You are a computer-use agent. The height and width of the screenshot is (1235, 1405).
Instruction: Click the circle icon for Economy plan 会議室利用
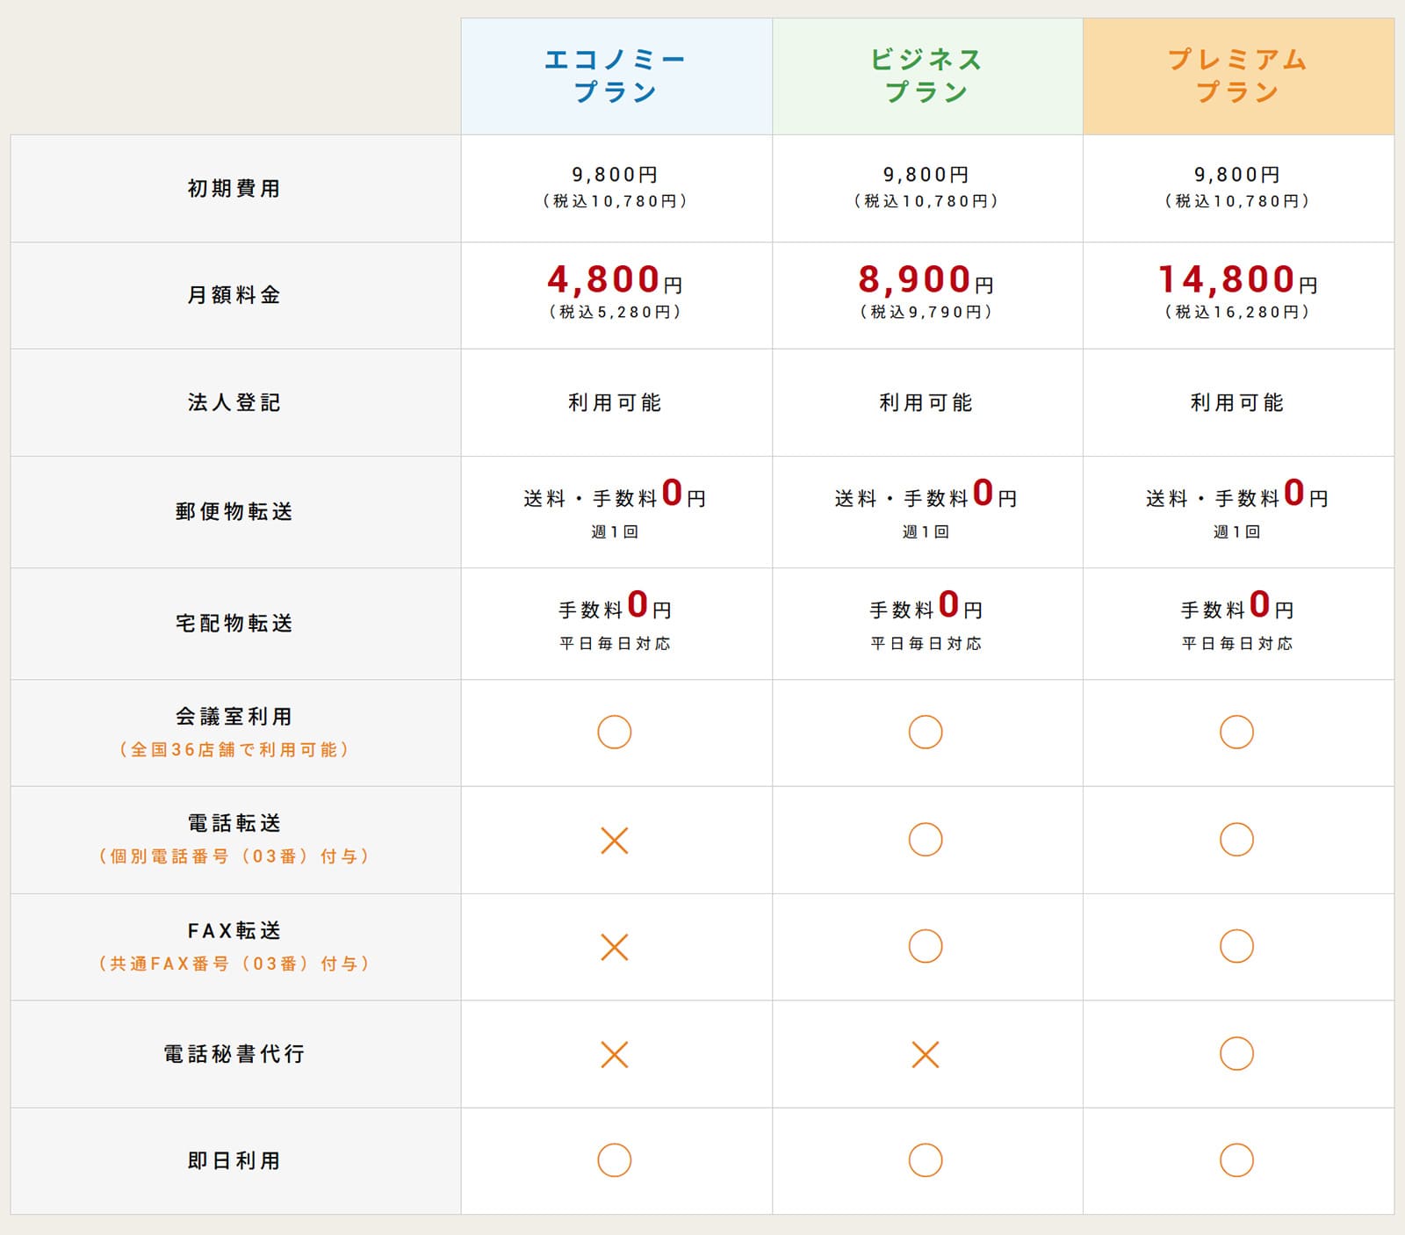(x=614, y=732)
